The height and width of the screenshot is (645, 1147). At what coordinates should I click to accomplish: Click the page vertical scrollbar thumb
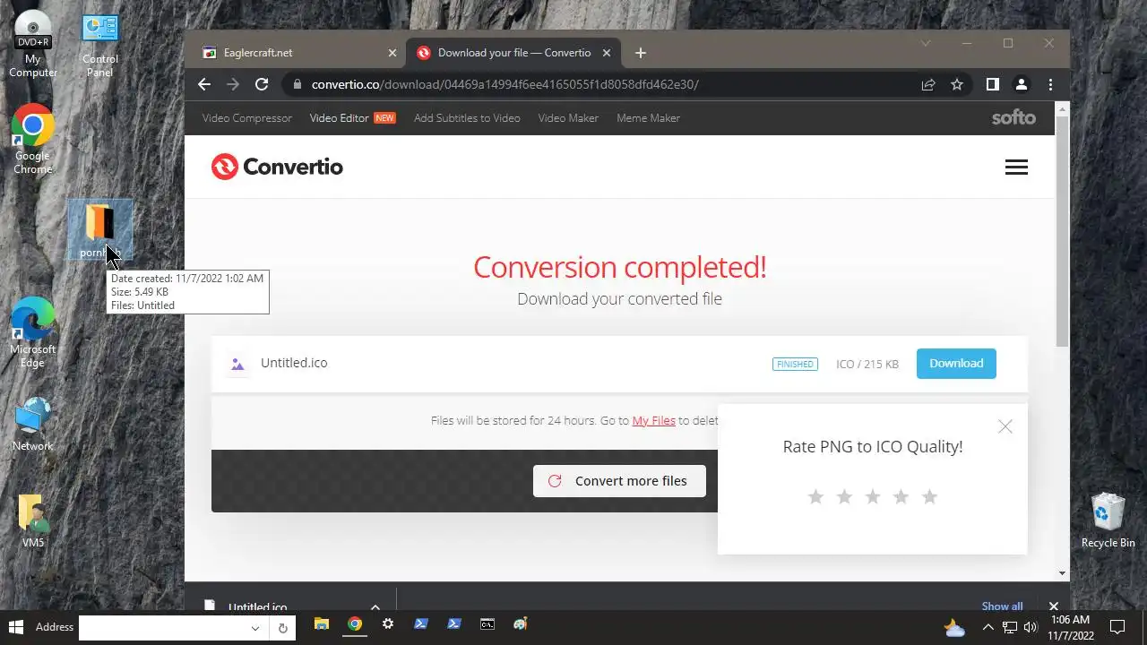(1063, 230)
